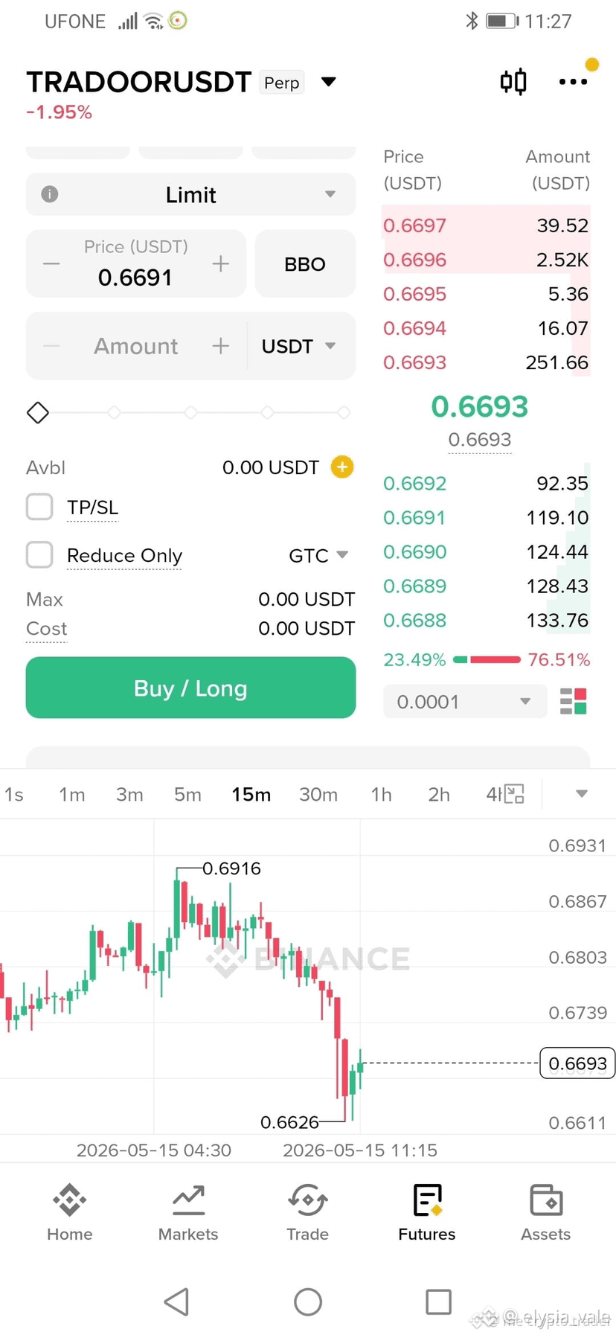Decrease amount with the minus button
The image size is (616, 1335).
point(51,346)
